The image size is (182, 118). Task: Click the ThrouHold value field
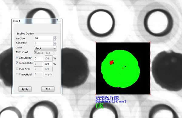39,74
